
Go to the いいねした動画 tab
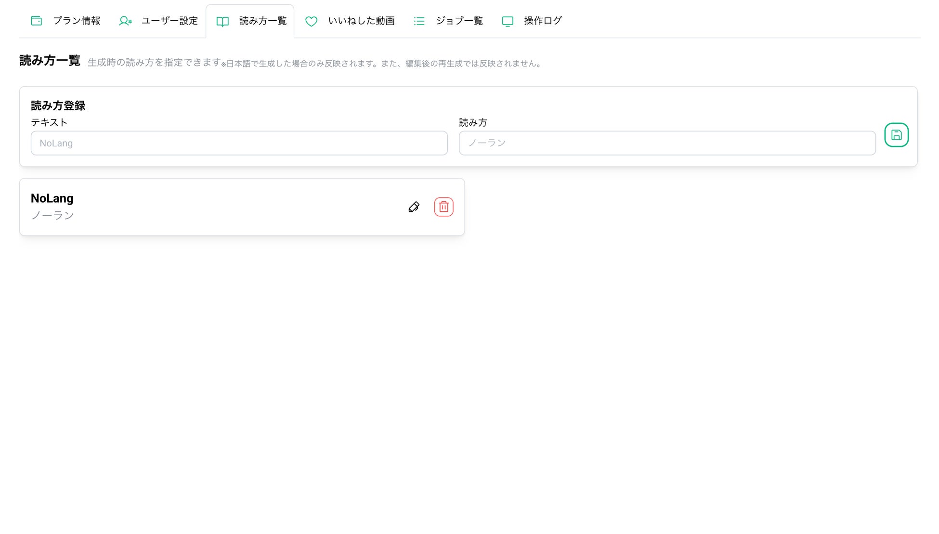point(361,21)
